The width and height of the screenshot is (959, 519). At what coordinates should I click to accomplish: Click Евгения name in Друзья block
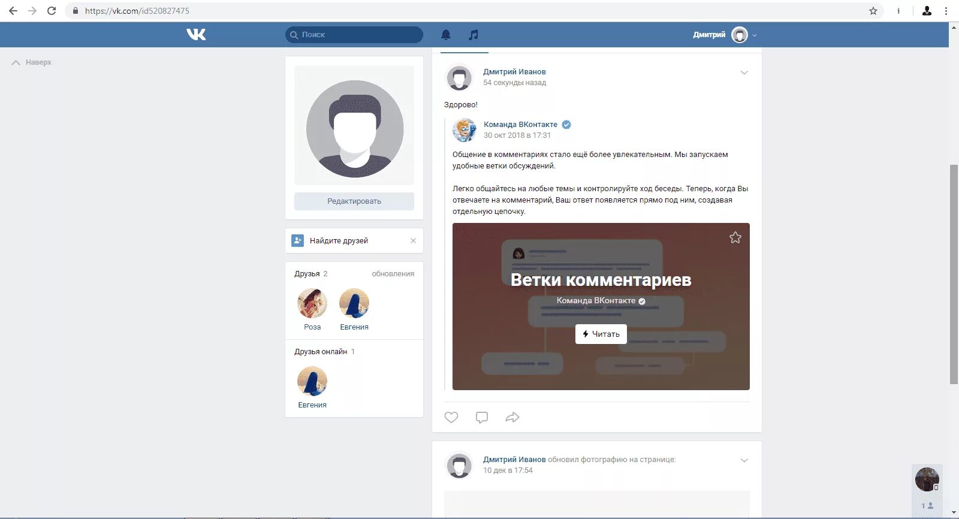click(354, 327)
